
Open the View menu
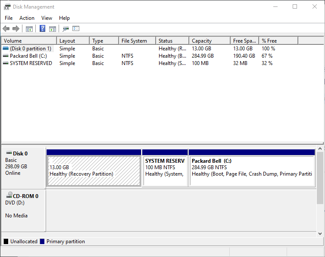point(47,18)
